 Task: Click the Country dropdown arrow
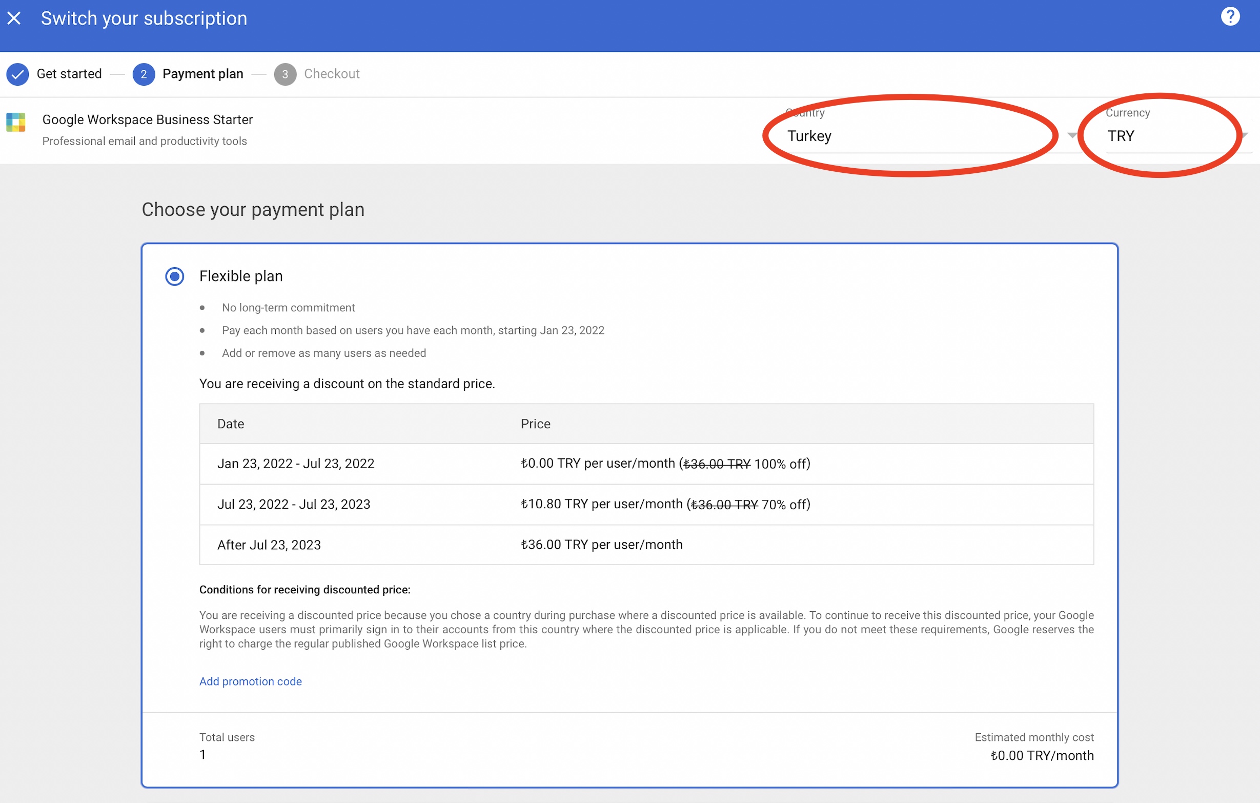pyautogui.click(x=1072, y=135)
